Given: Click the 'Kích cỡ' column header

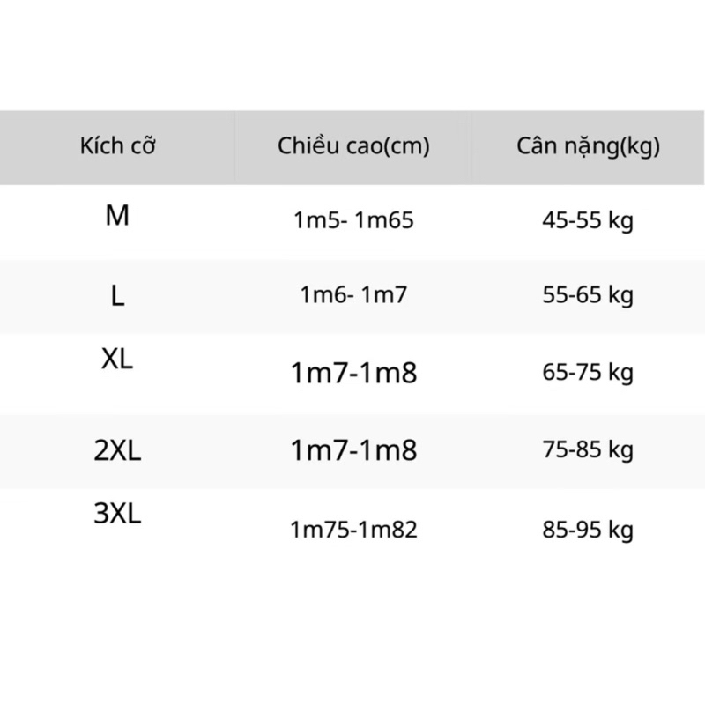Looking at the screenshot, I should pos(117,146).
